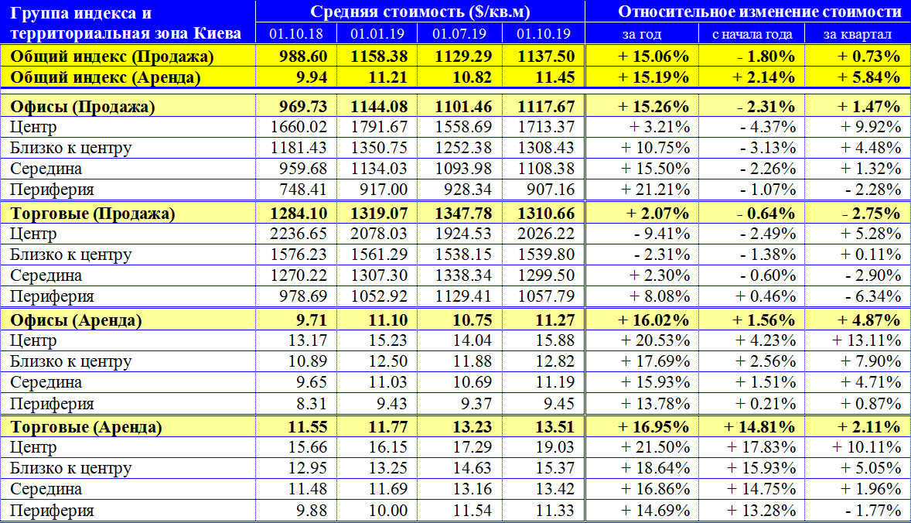Select the '+ 21.50%' cell

point(655,447)
